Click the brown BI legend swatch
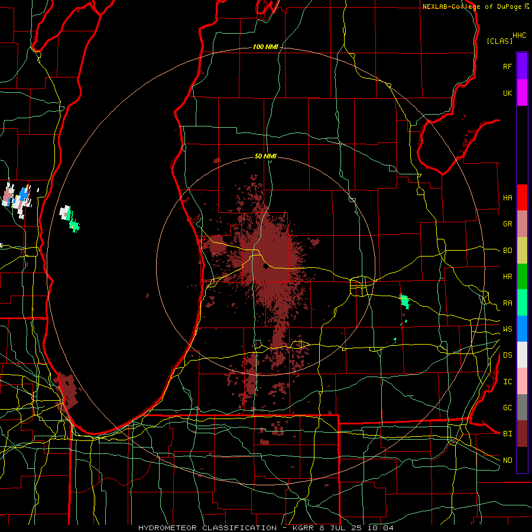 tap(522, 434)
